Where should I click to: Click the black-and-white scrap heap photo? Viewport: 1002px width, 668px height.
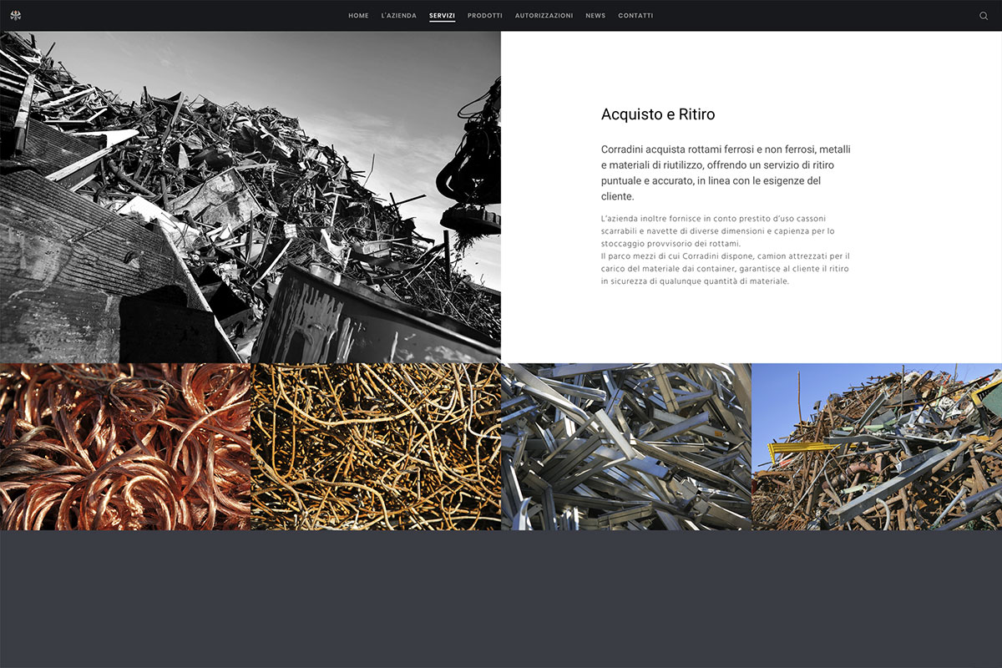[x=250, y=197]
